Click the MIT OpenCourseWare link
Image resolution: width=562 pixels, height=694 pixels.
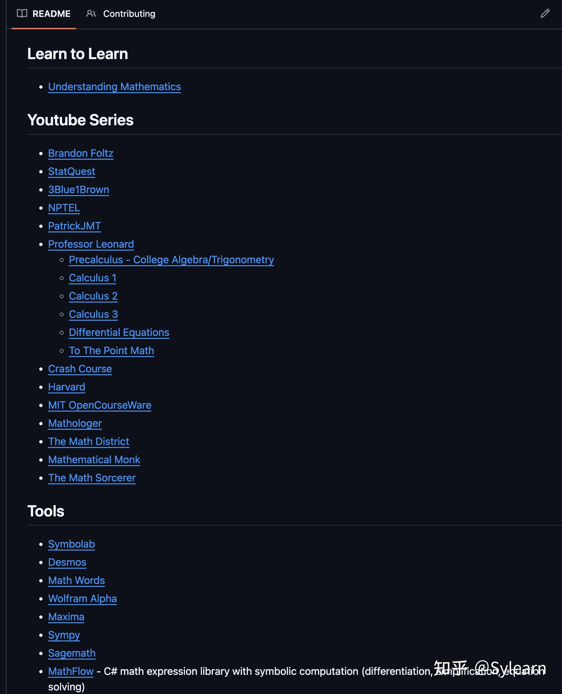pyautogui.click(x=100, y=405)
